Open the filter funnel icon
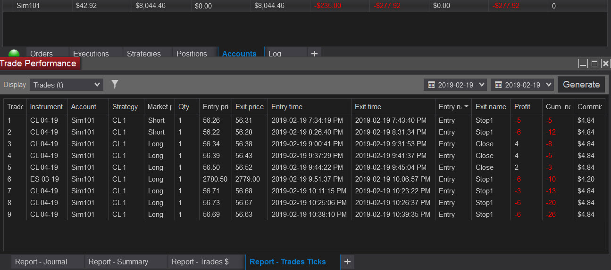Image resolution: width=611 pixels, height=270 pixels. [115, 84]
